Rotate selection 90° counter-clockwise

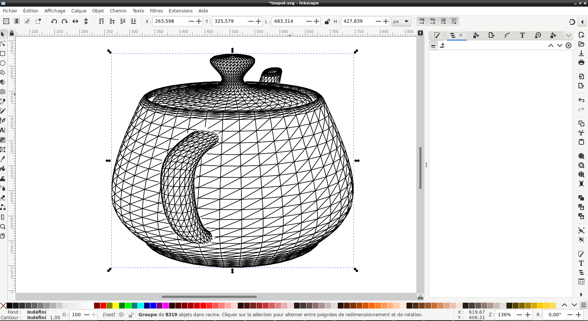click(54, 21)
